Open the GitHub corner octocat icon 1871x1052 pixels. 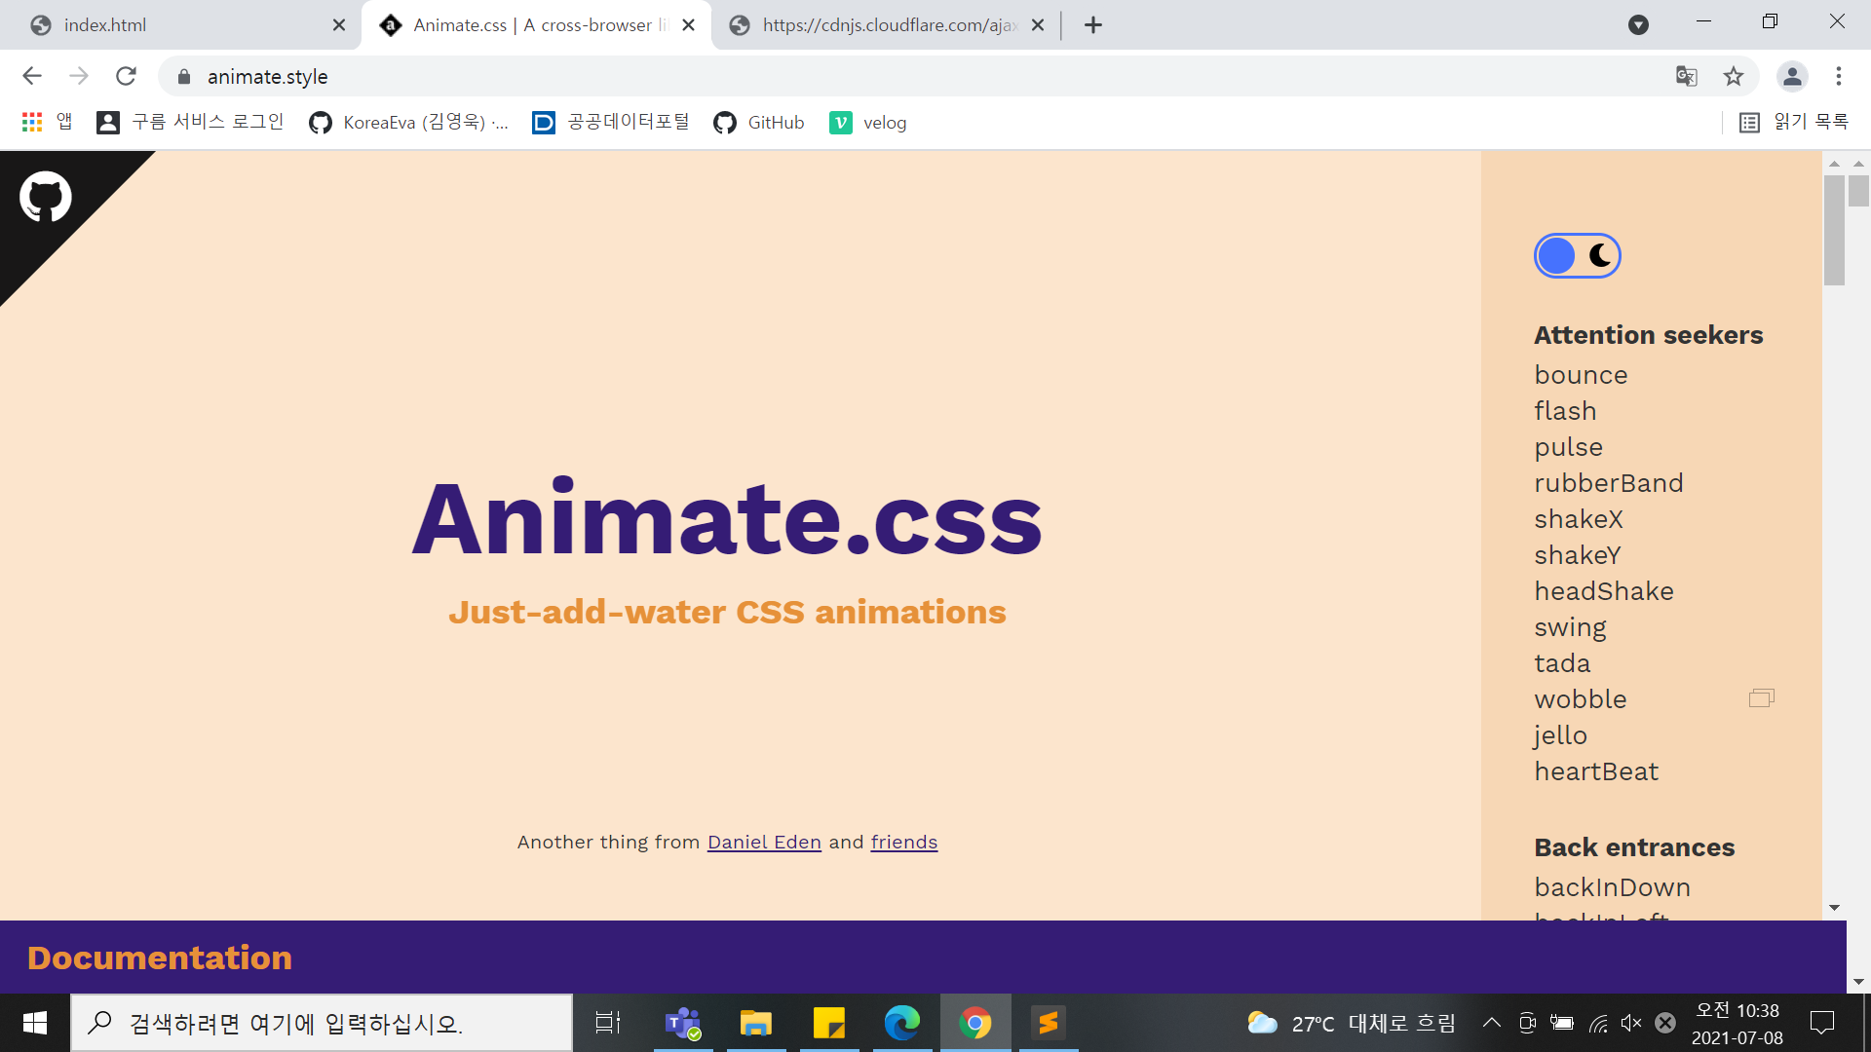click(45, 197)
